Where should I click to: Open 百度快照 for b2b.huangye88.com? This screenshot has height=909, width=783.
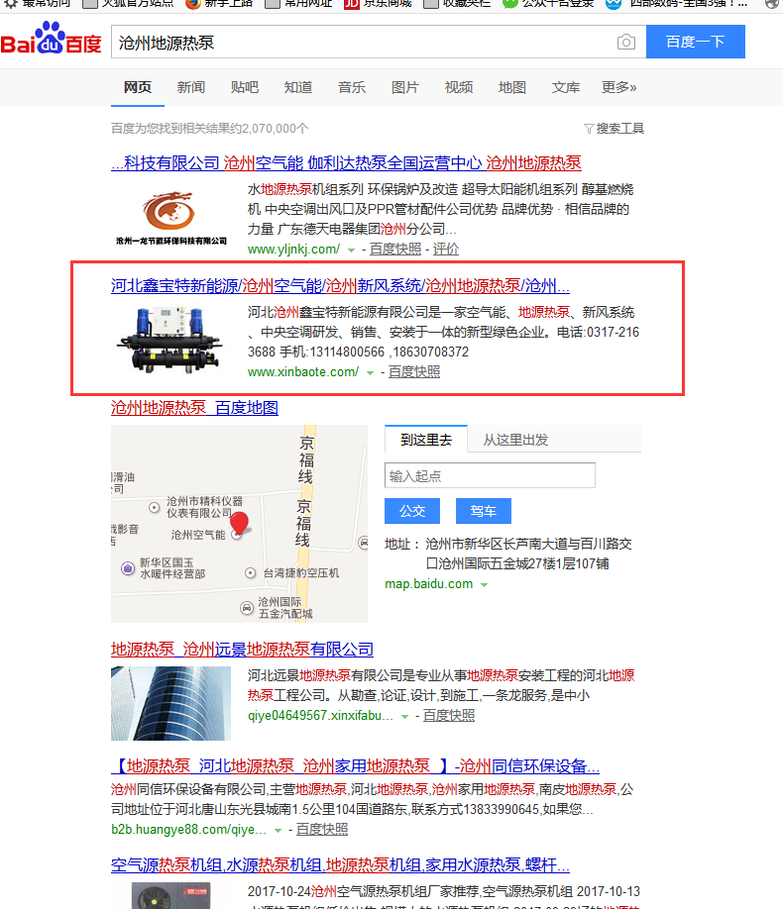322,830
